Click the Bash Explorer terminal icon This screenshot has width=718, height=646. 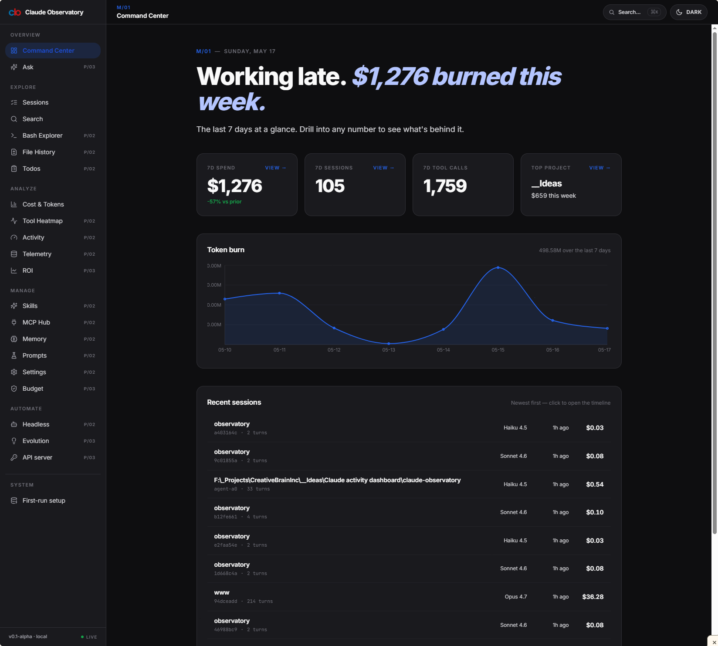tap(14, 135)
